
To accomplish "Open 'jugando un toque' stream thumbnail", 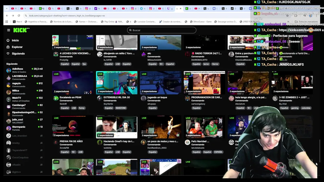I will (x=160, y=83).
